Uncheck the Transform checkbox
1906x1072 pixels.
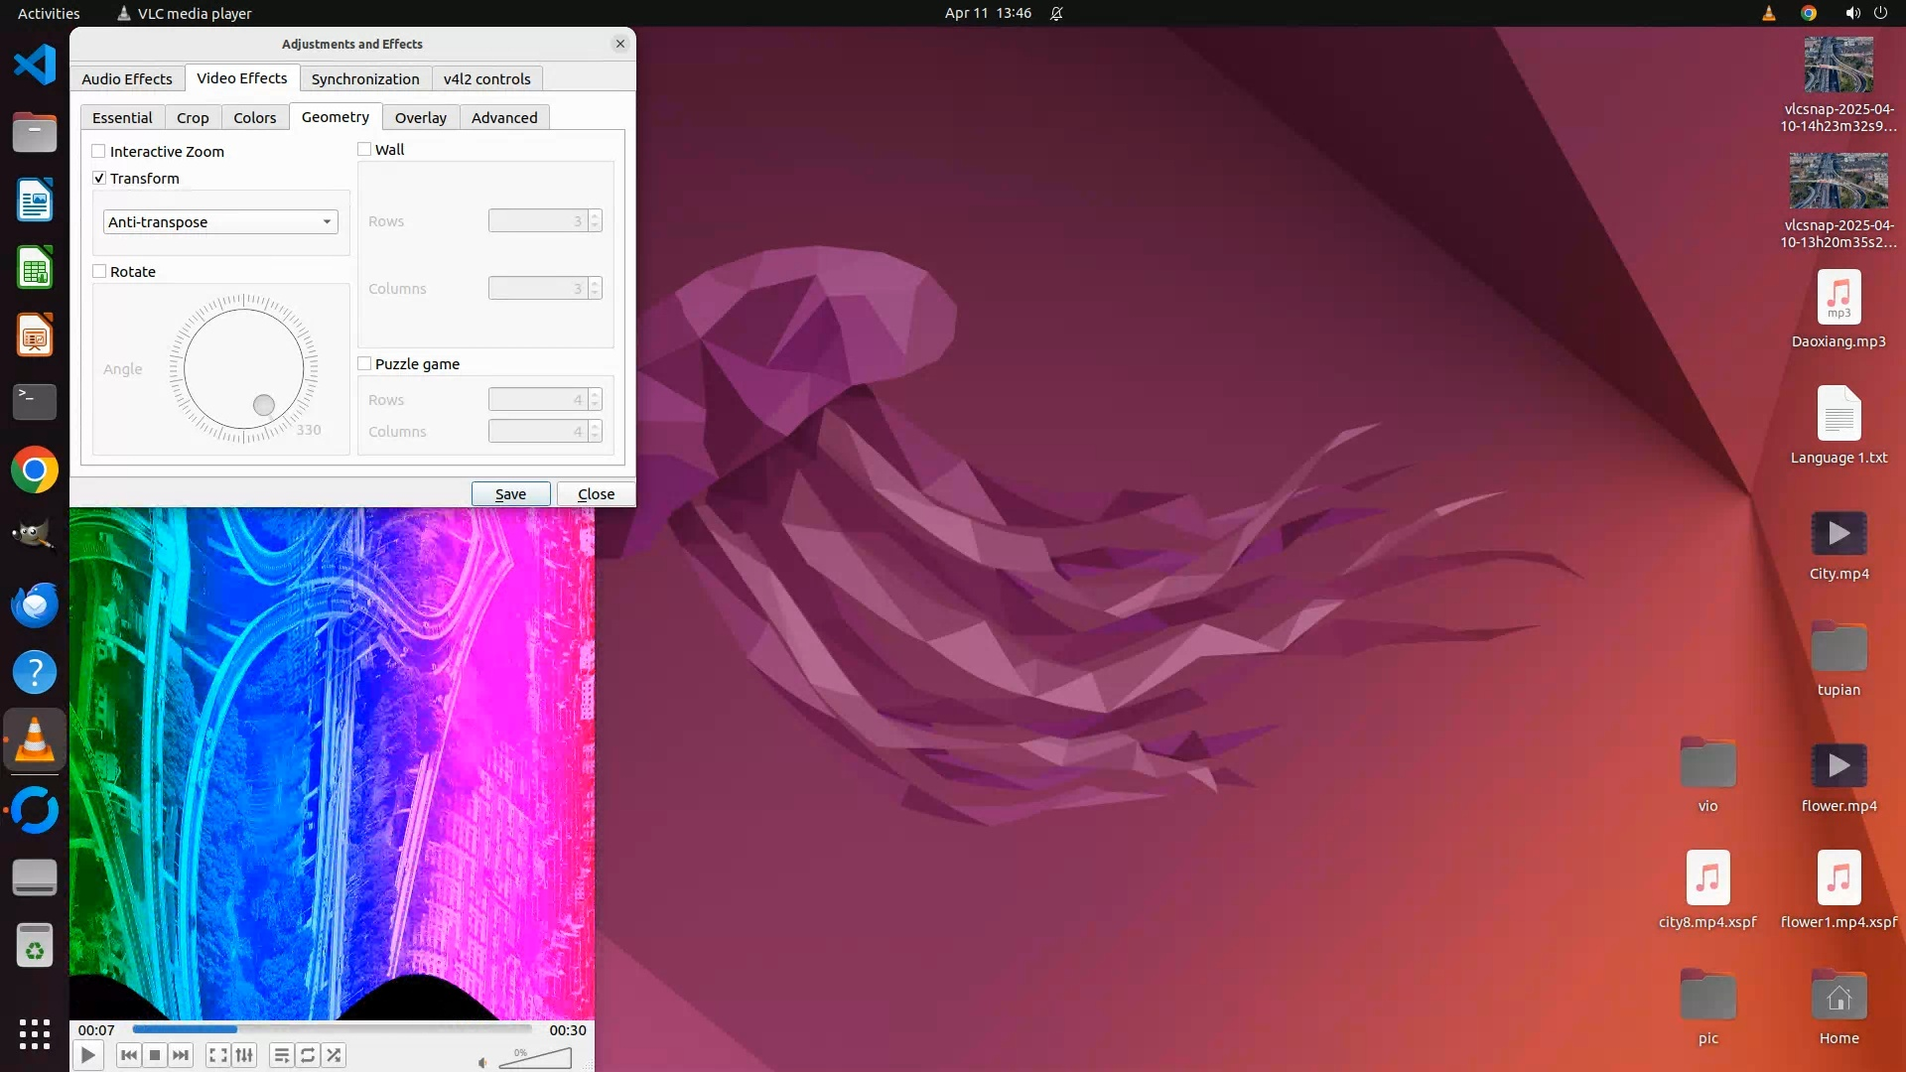[x=99, y=179]
